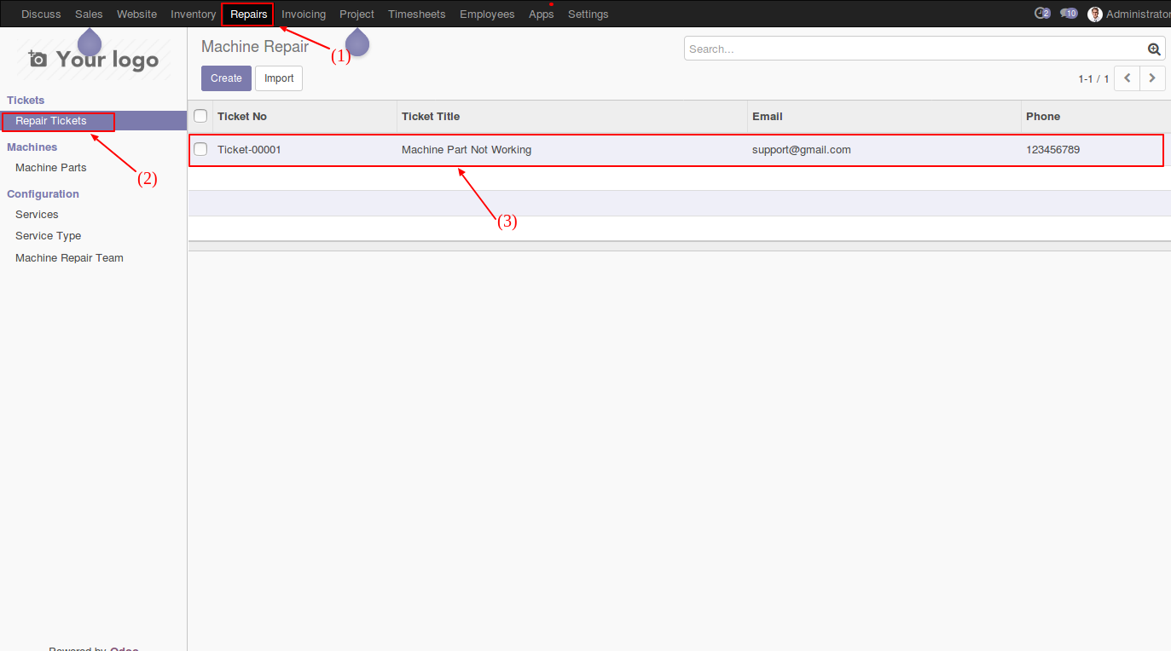Sort by the Phone column header
This screenshot has width=1171, height=651.
(1096, 116)
